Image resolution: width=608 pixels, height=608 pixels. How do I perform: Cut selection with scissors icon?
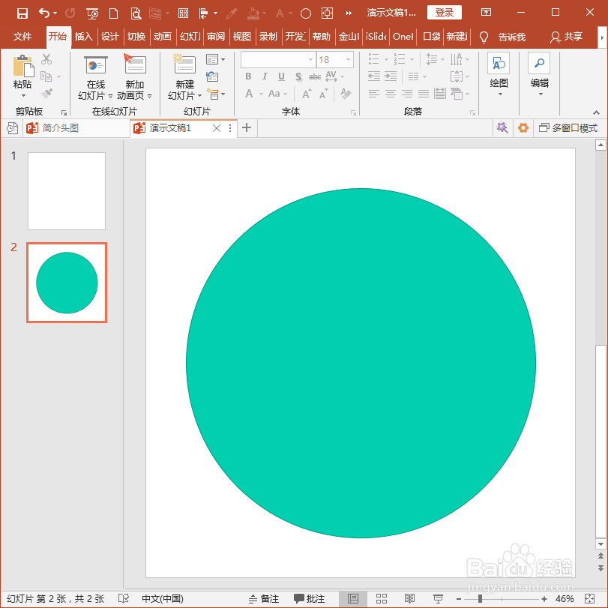pos(46,59)
